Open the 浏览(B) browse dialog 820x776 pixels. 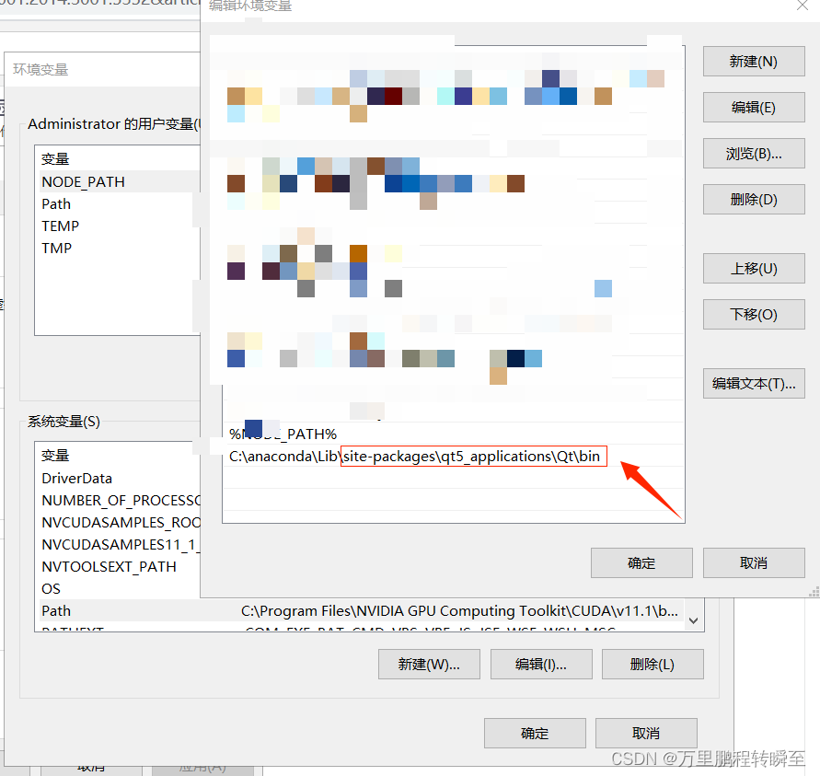coord(753,153)
